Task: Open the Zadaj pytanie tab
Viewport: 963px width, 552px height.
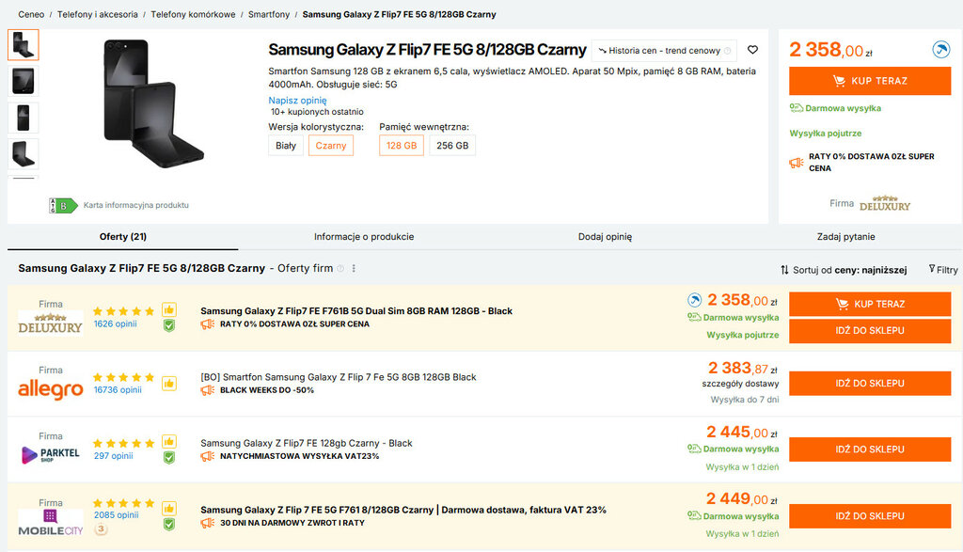Action: tap(844, 237)
